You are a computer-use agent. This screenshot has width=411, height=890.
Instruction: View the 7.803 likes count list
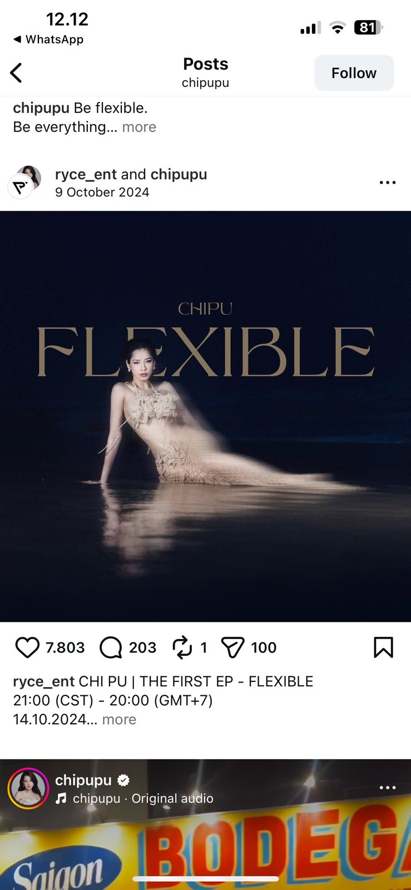tap(65, 647)
